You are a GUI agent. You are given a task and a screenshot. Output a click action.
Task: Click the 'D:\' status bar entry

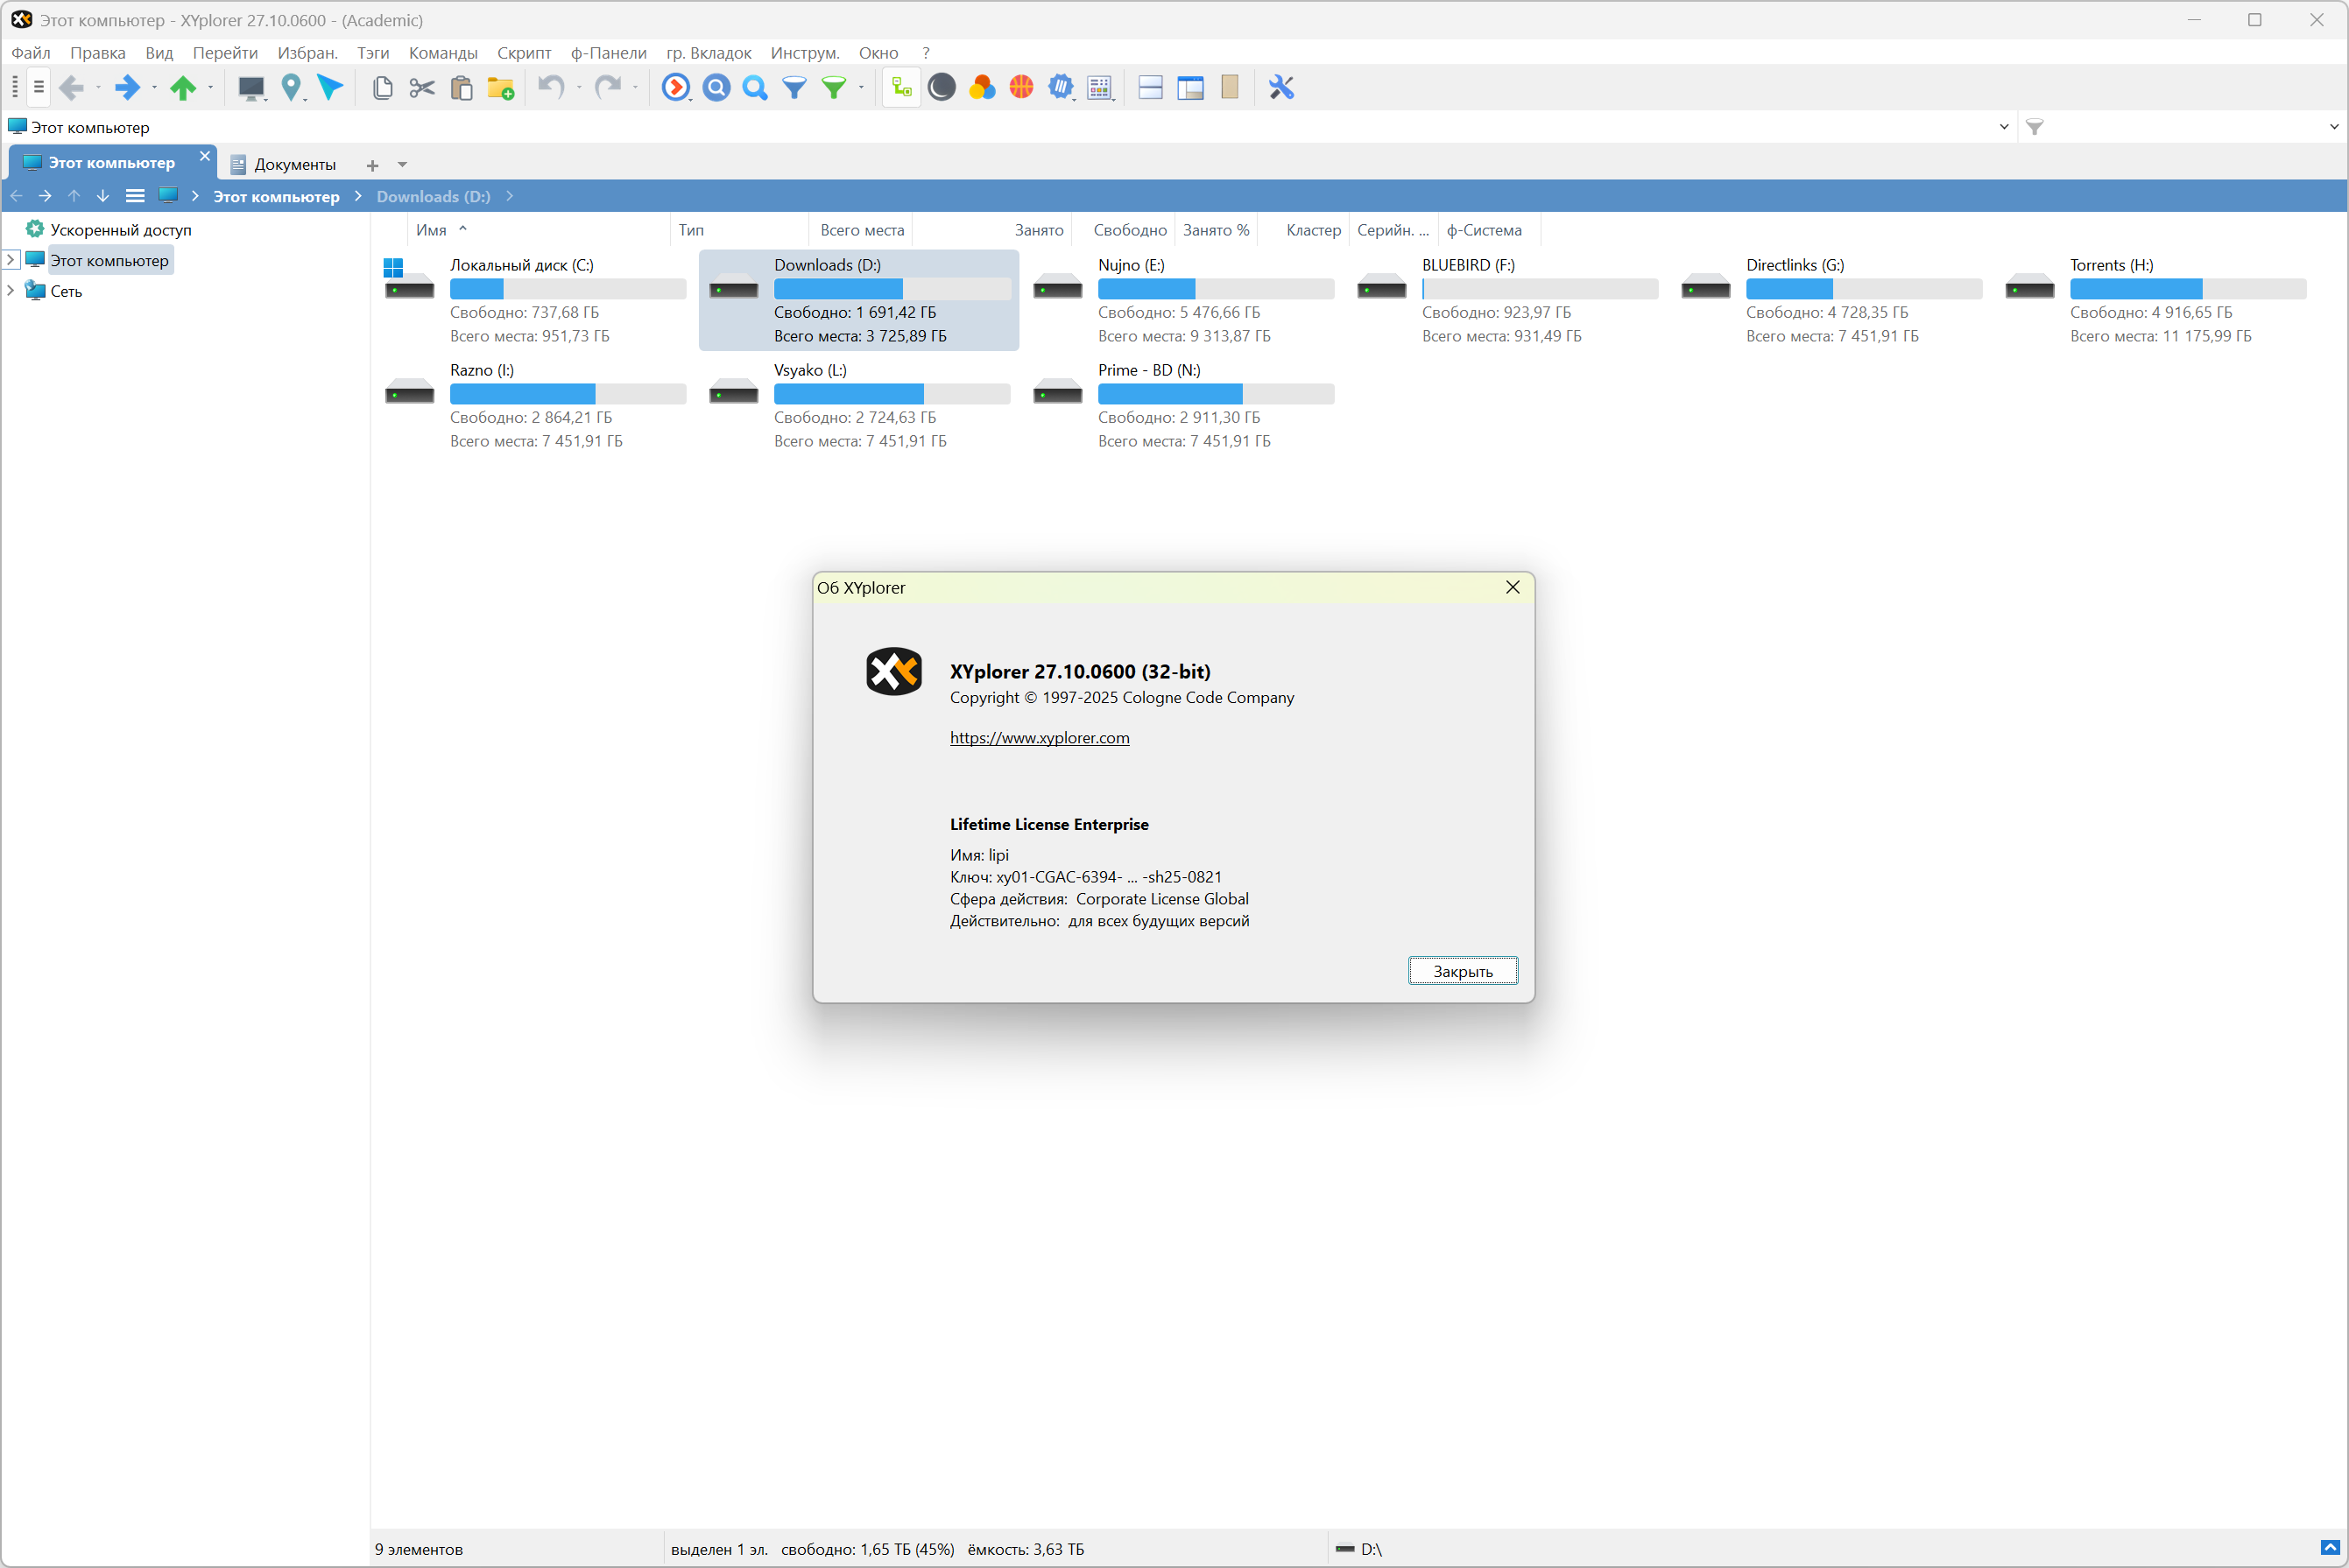pos(1358,1549)
